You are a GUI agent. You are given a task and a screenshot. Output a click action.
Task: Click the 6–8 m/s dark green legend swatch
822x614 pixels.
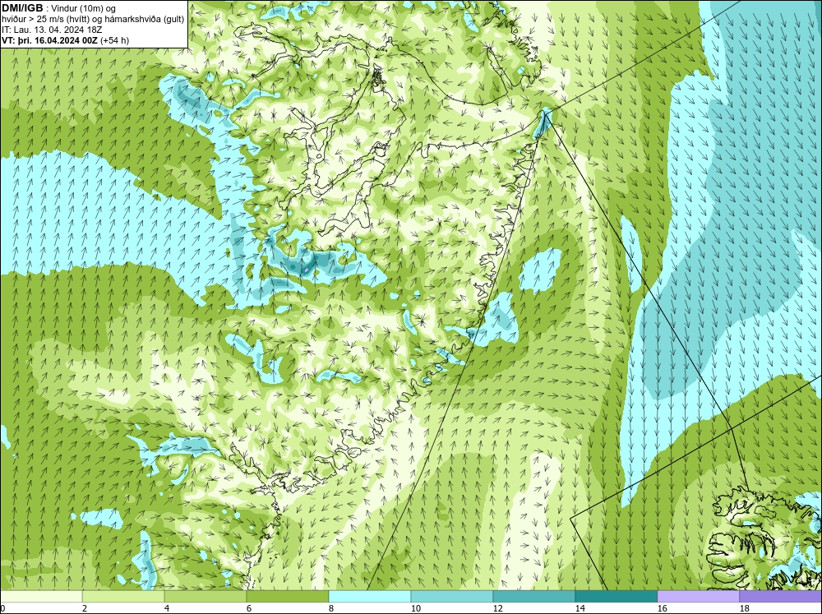point(287,597)
